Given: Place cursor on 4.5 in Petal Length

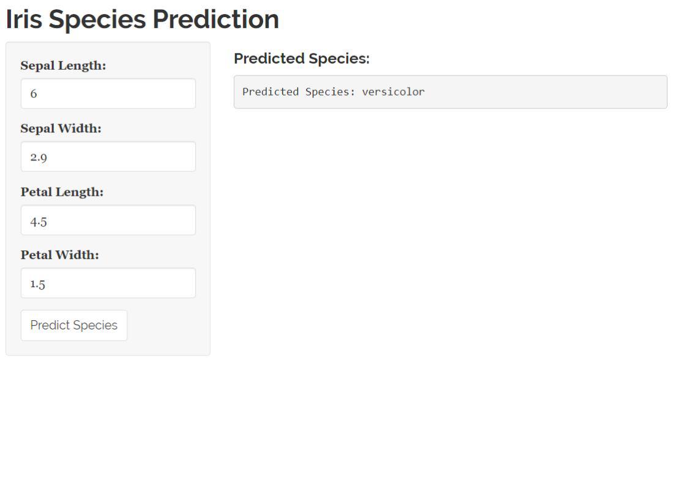Looking at the screenshot, I should [39, 221].
